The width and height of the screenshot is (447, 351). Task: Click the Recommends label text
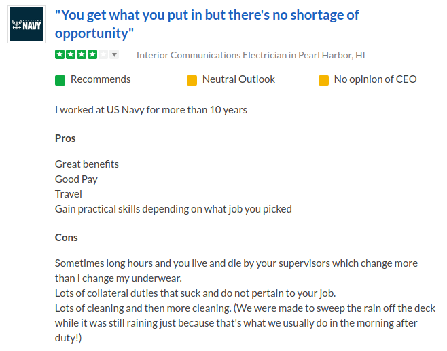[x=101, y=79]
